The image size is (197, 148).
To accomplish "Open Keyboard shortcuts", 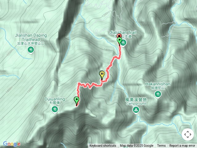I will (x=103, y=146).
